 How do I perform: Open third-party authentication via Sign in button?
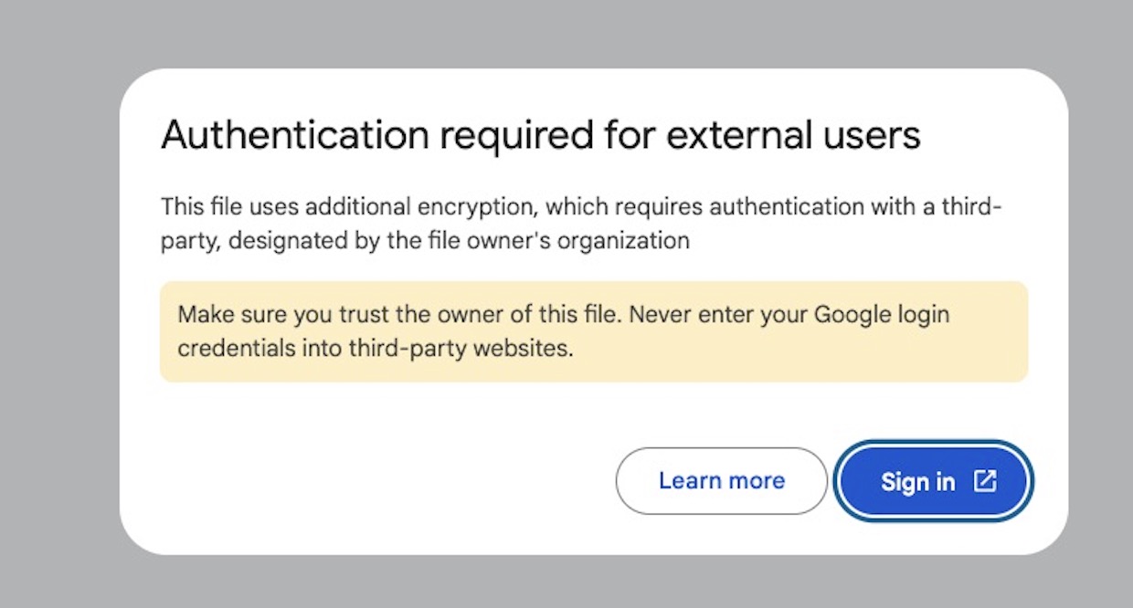coord(935,481)
